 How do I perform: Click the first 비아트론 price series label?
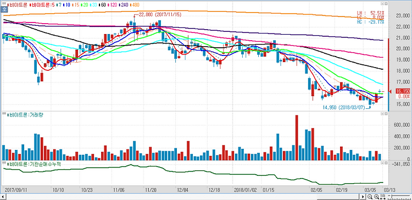tap(18, 4)
